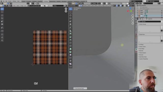
Task: Select the Scale tool in UV editor
Action: pos(2,21)
